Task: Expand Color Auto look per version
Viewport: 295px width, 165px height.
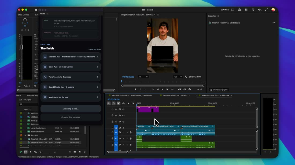Action: click(x=71, y=67)
